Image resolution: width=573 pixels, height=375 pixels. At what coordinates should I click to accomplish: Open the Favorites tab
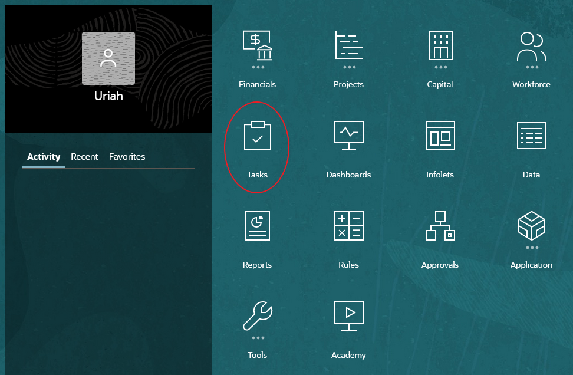[x=127, y=156]
